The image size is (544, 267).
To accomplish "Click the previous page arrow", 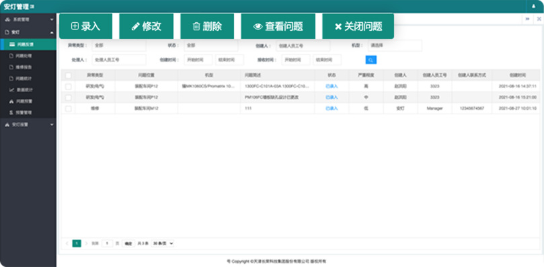I will 67,243.
